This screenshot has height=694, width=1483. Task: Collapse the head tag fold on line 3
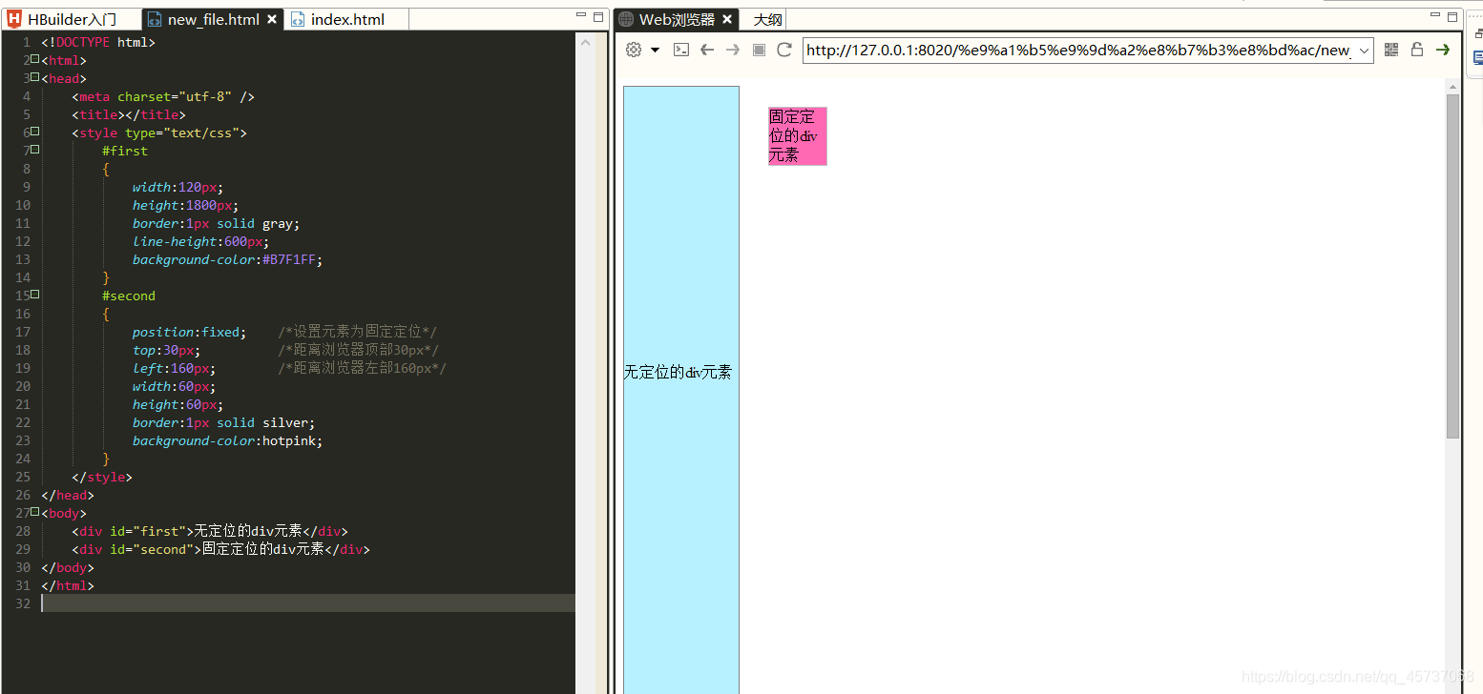tap(34, 77)
